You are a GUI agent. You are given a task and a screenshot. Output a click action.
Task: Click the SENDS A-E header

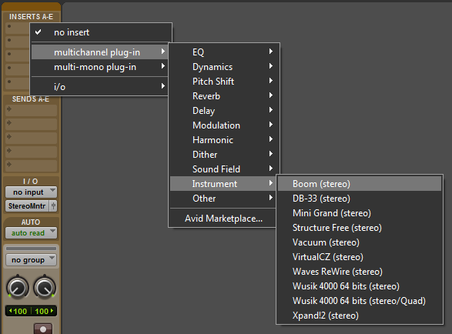[x=31, y=99]
